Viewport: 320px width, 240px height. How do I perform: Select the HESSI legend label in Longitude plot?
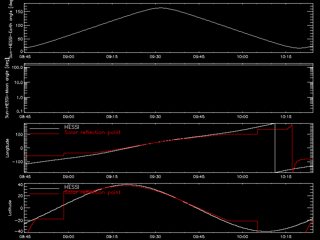tap(72, 127)
